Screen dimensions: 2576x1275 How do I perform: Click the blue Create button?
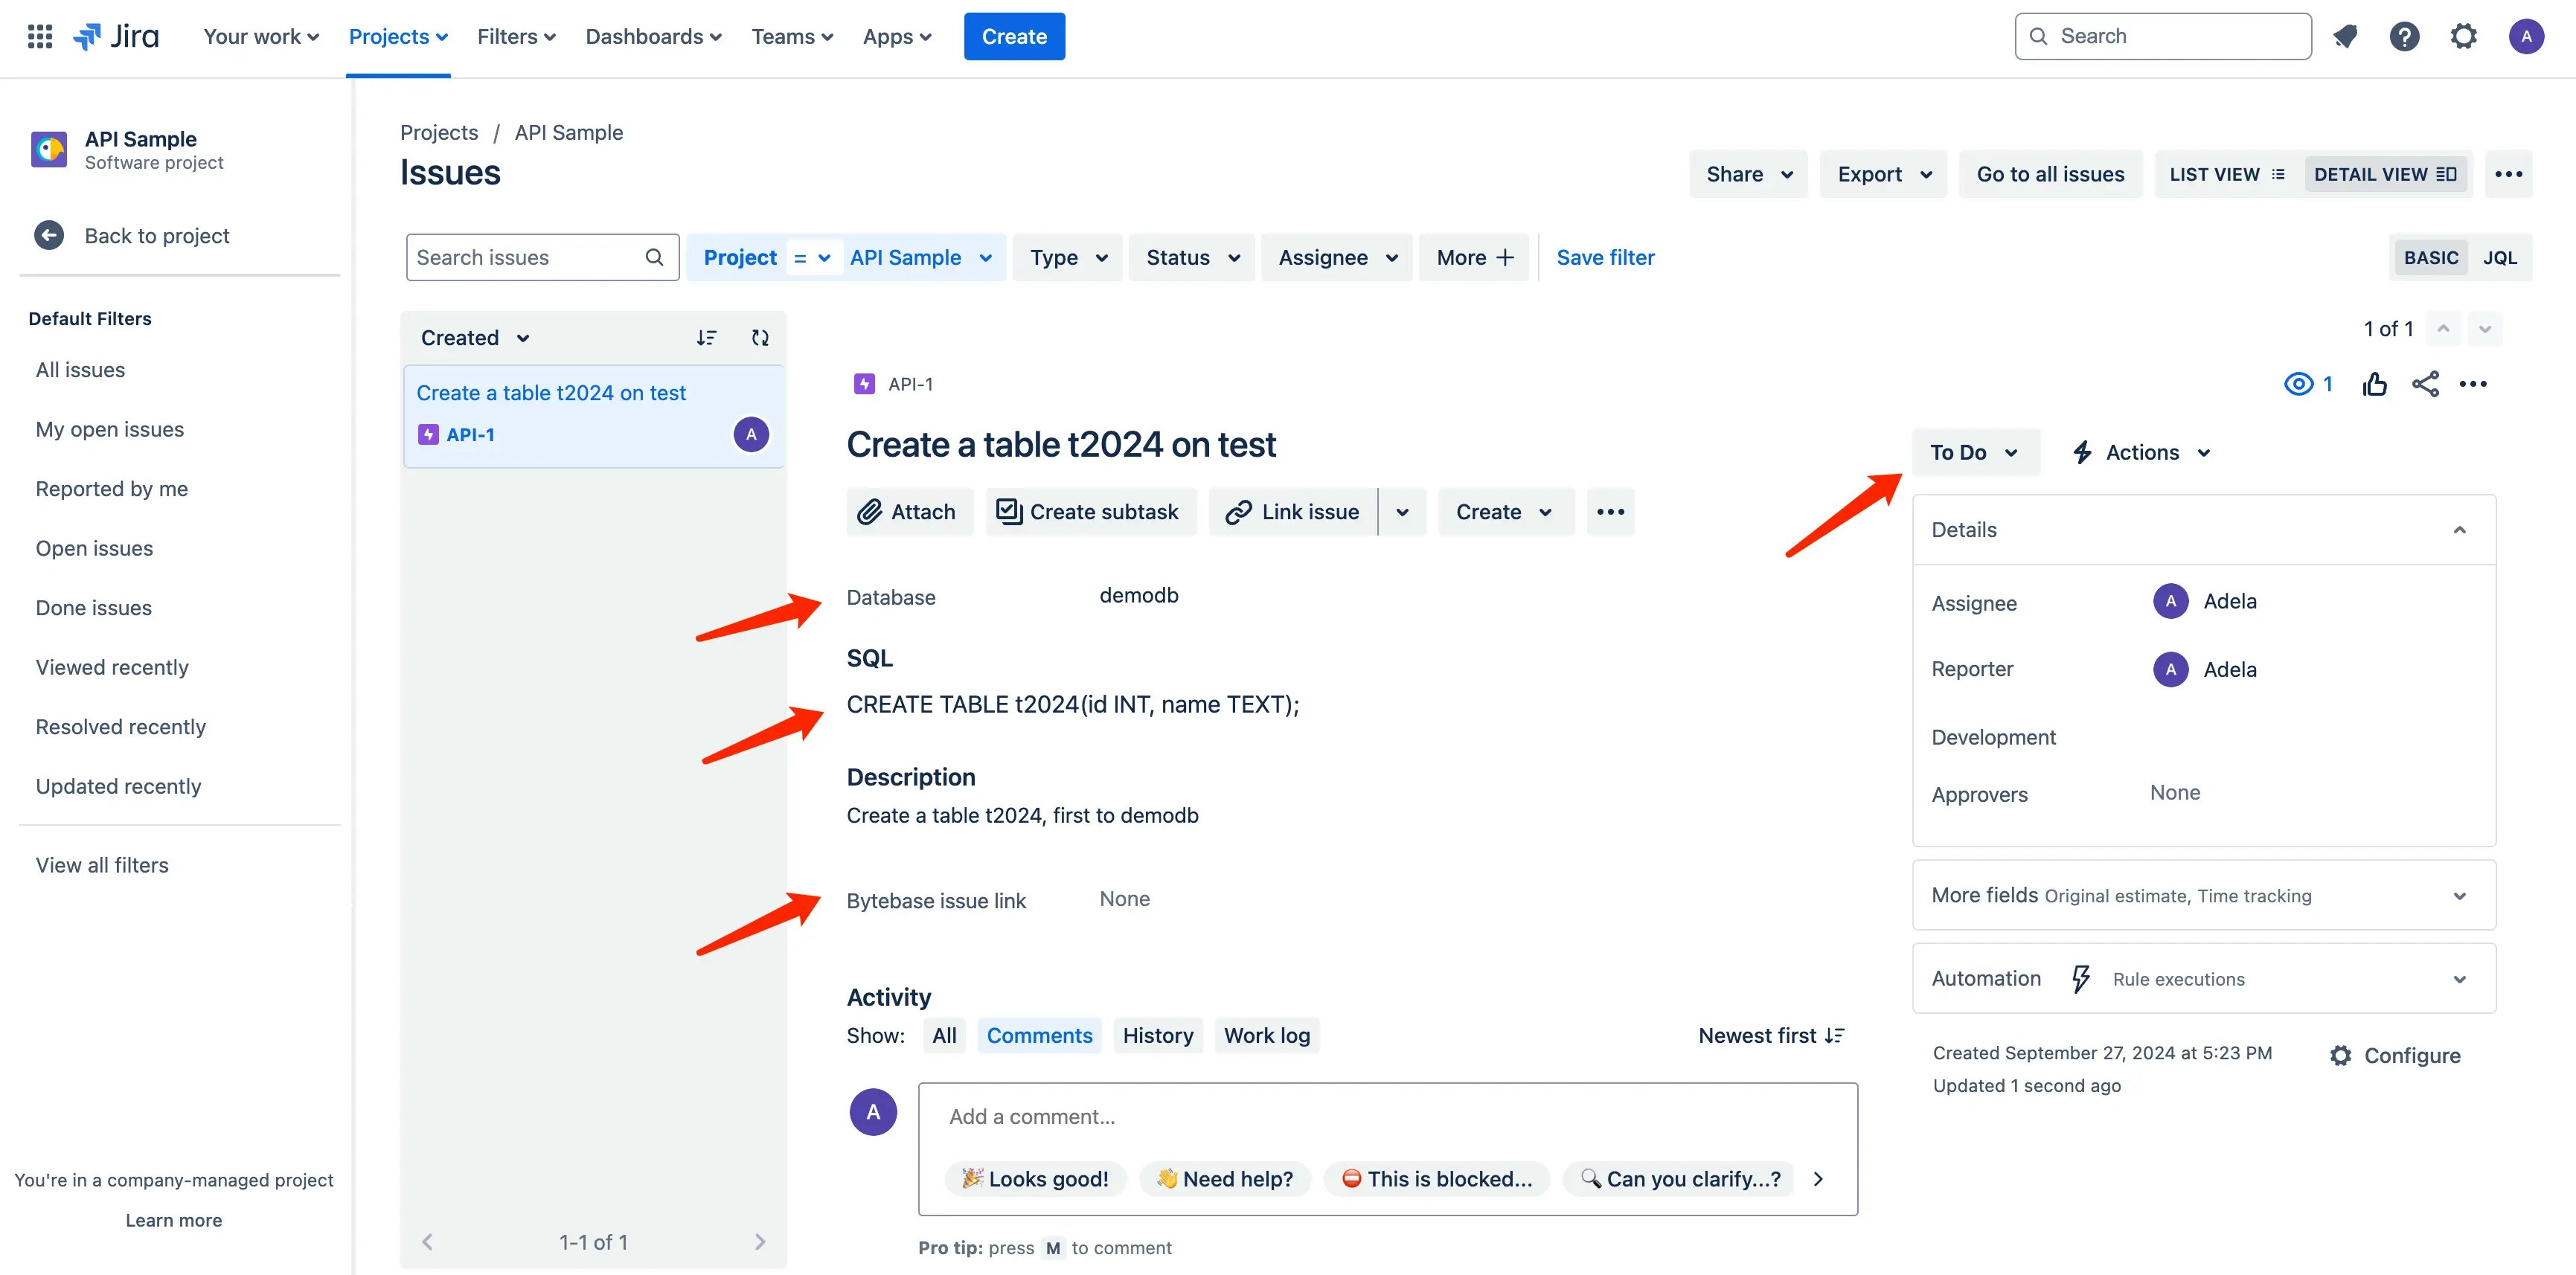click(x=1014, y=36)
